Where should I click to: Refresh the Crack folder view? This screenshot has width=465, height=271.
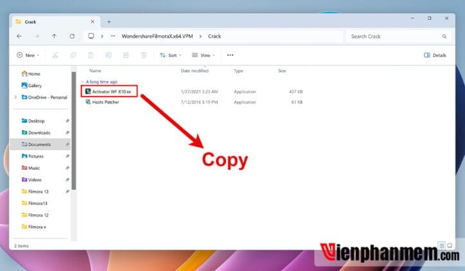[x=72, y=36]
